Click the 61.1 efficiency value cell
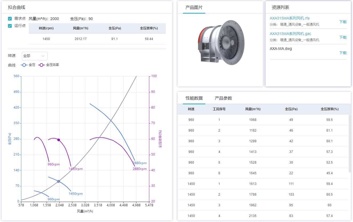The image size is (353, 222). 330,130
